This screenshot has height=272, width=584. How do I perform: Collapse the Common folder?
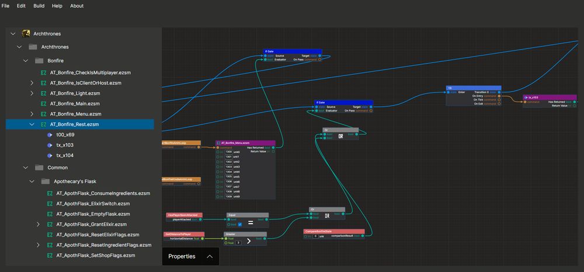(26, 168)
